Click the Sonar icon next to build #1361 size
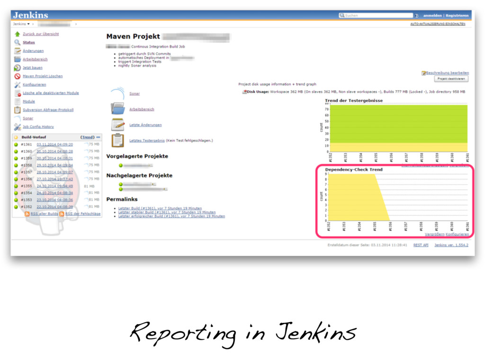Screen dimensions: 485x364 pos(86,144)
